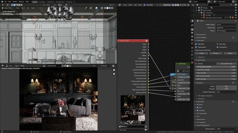Switch to rendered shading icon

[x=112, y=8]
